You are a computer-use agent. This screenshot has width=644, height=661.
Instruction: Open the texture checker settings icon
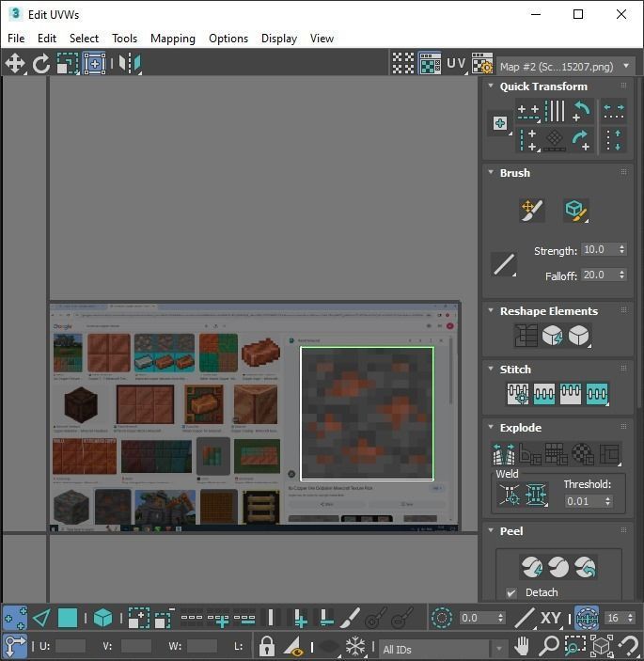tap(482, 64)
